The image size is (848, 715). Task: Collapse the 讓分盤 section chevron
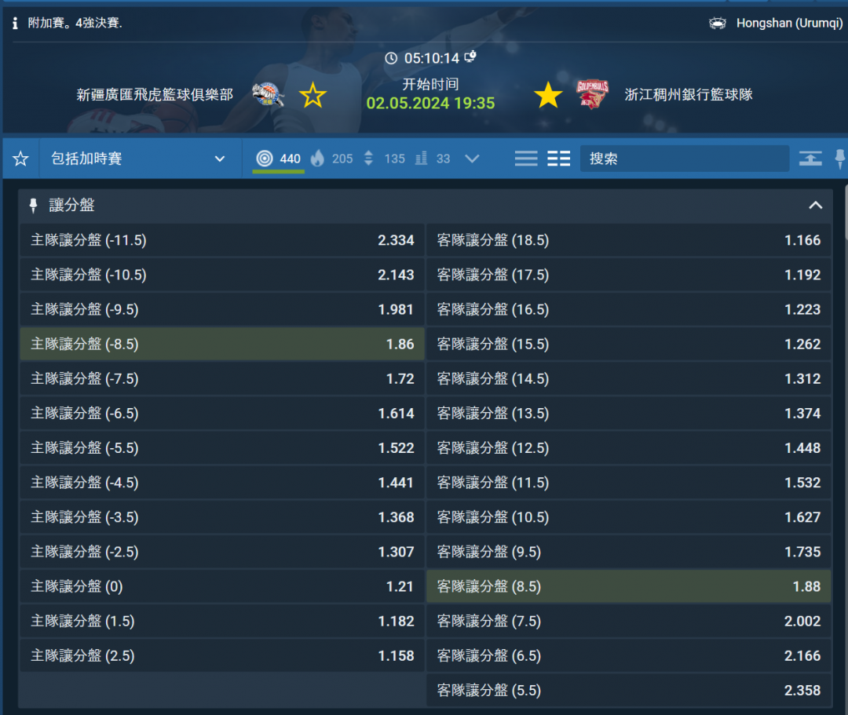(x=816, y=206)
